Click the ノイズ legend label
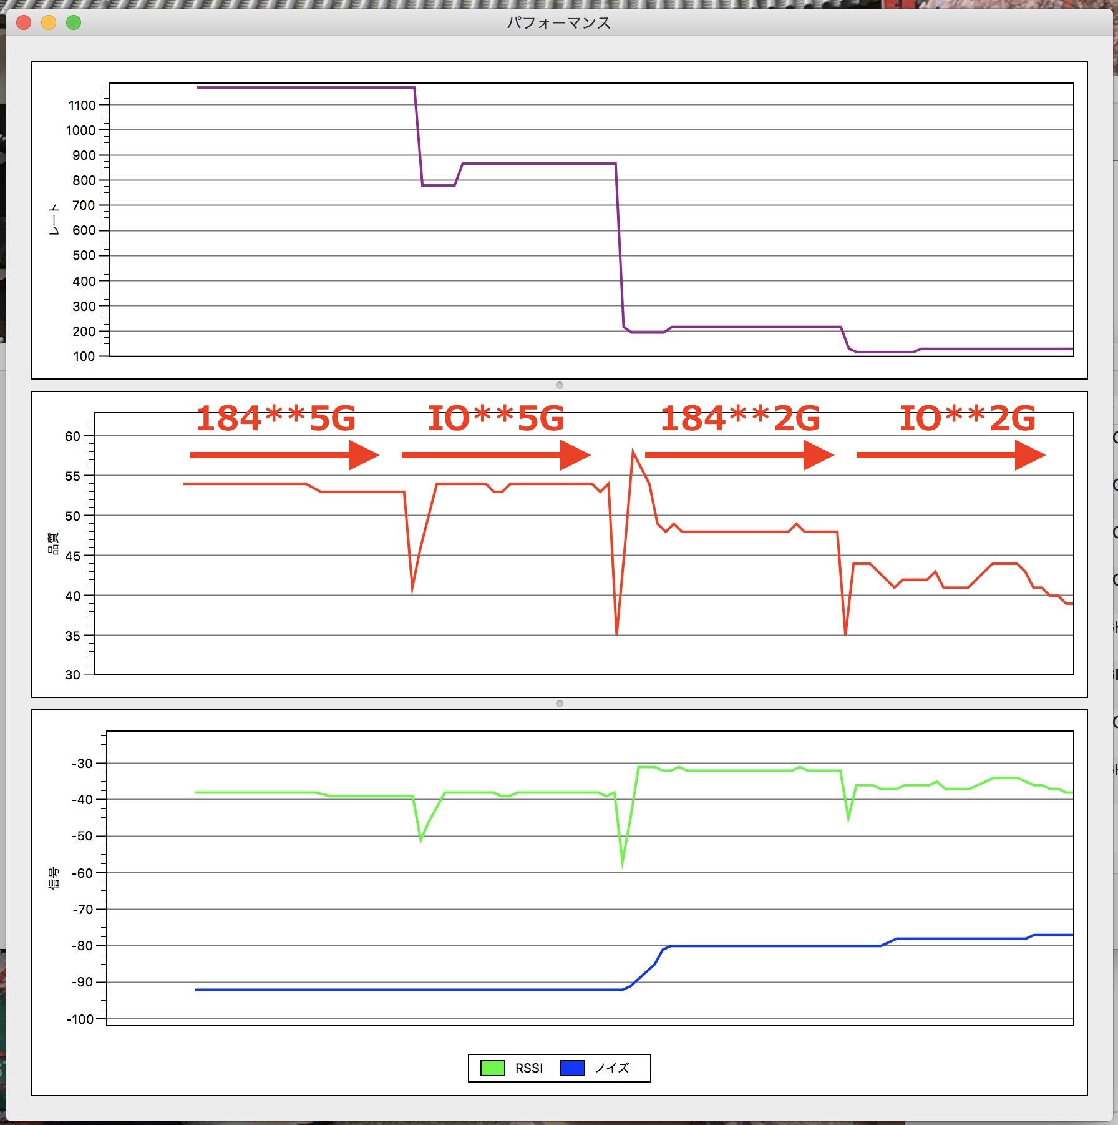The image size is (1118, 1125). (x=612, y=1068)
